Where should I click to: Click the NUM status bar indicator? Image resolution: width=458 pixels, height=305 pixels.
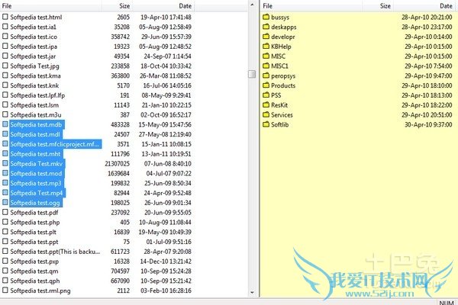click(x=447, y=303)
